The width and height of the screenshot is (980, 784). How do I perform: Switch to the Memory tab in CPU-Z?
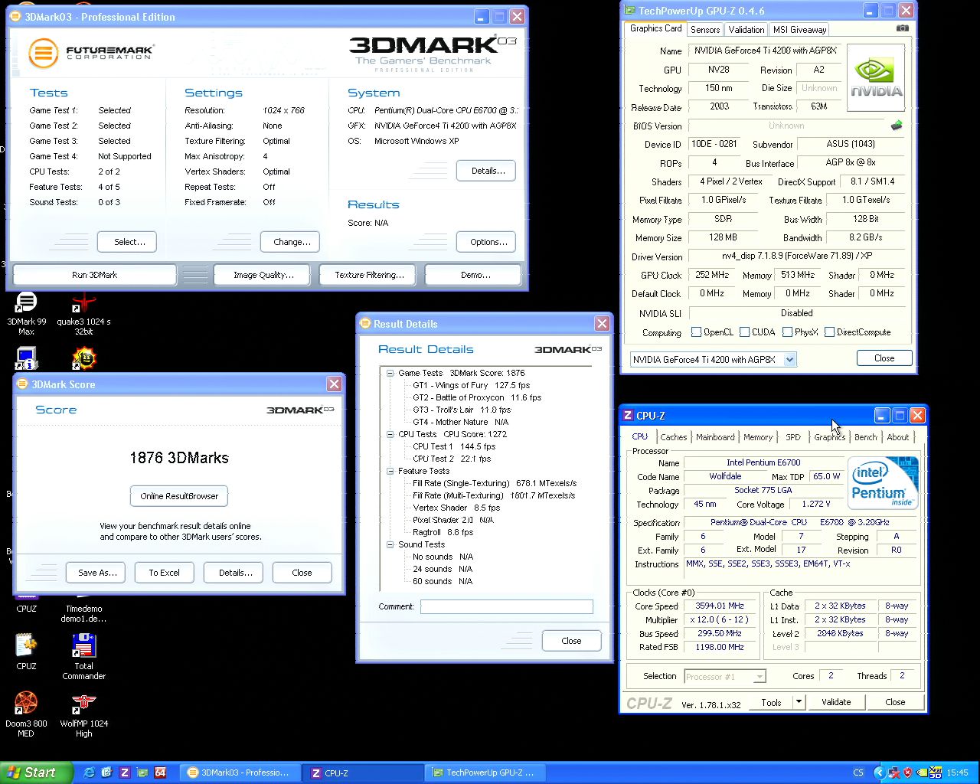pos(758,437)
